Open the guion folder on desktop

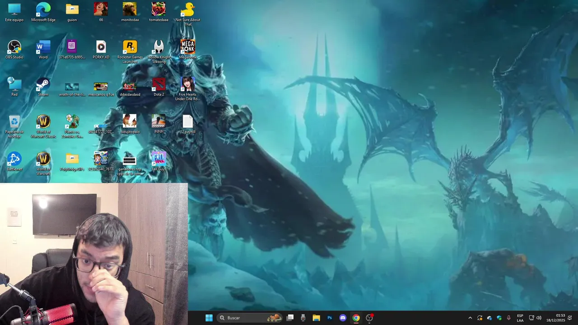point(72,12)
